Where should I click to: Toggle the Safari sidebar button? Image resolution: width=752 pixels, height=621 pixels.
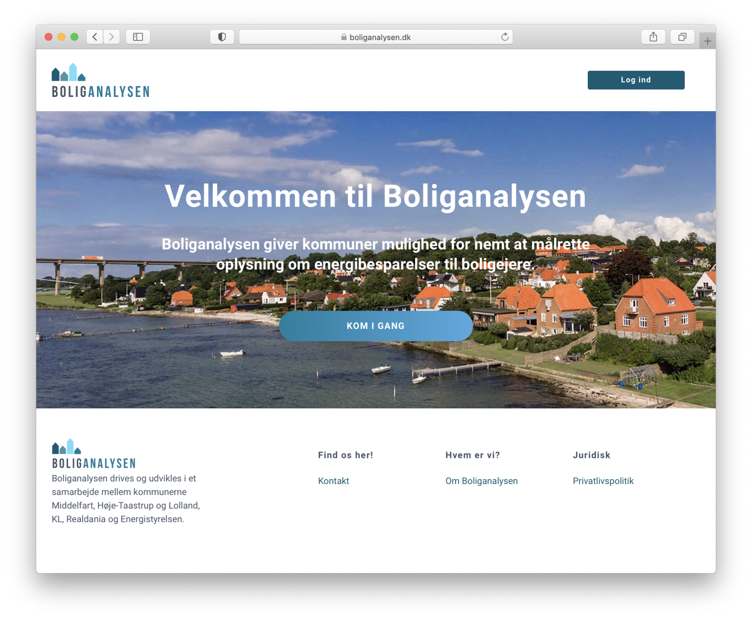point(138,37)
